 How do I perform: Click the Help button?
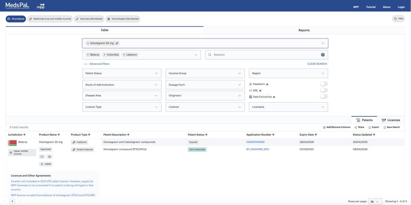point(398,19)
